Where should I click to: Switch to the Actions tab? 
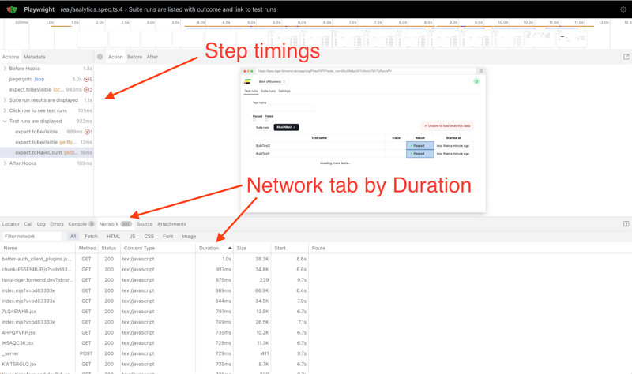point(10,57)
